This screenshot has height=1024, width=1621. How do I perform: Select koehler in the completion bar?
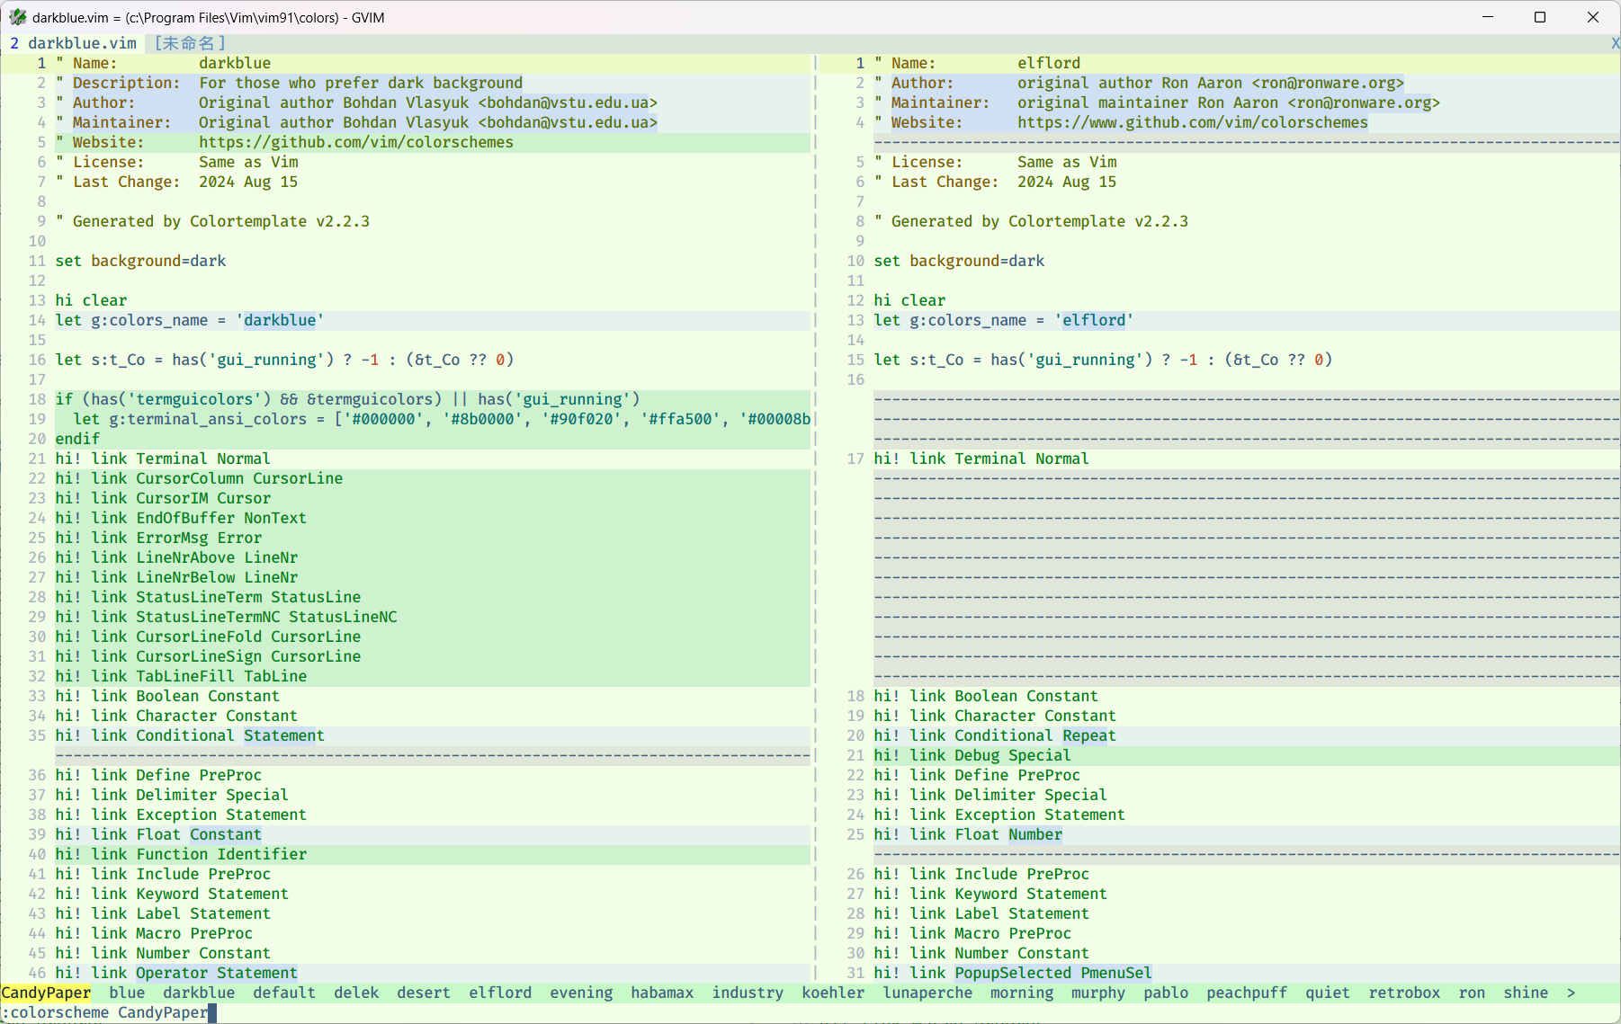pyautogui.click(x=833, y=993)
